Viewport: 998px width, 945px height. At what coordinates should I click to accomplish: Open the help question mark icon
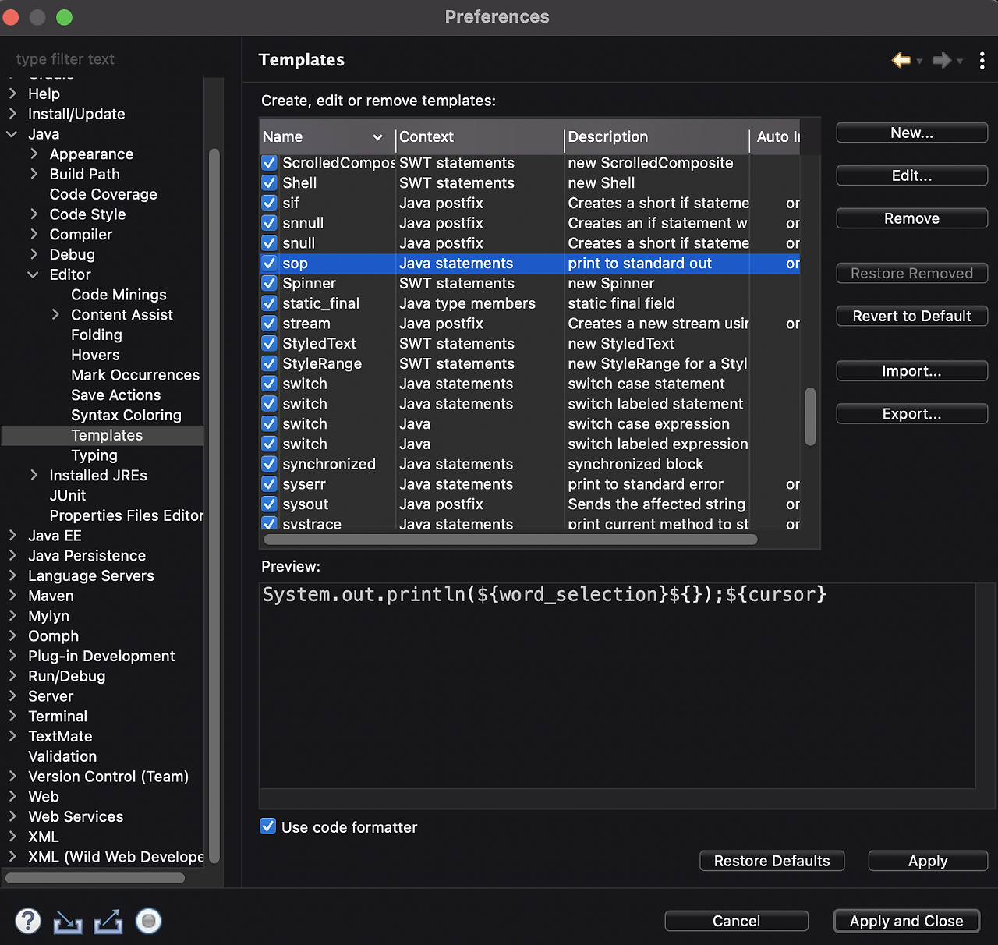click(28, 921)
